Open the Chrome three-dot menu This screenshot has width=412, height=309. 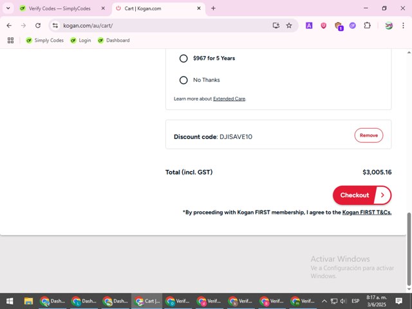[x=403, y=26]
